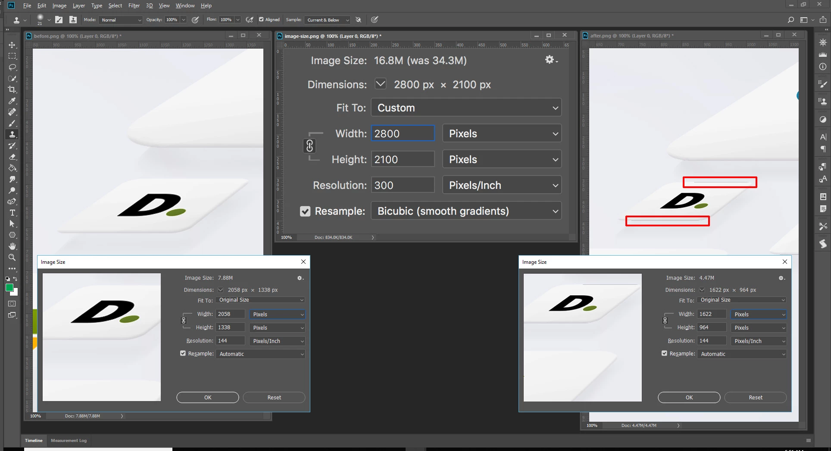Click the Width field showing 2058

tap(230, 314)
